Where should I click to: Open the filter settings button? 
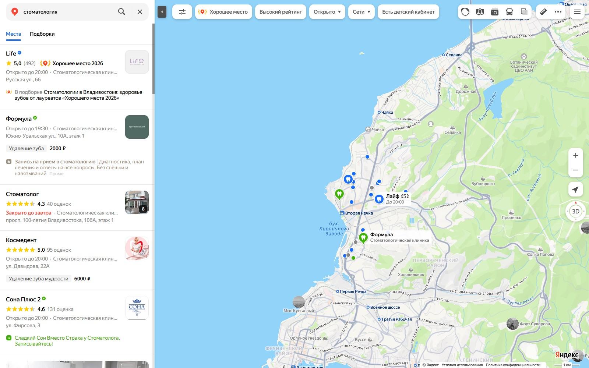coord(182,12)
